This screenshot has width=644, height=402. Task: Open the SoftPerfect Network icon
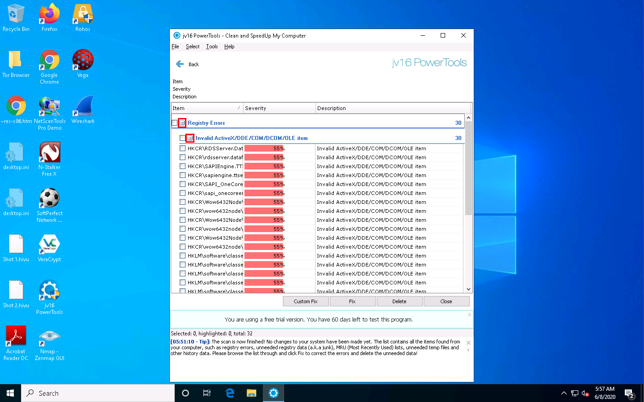click(50, 205)
